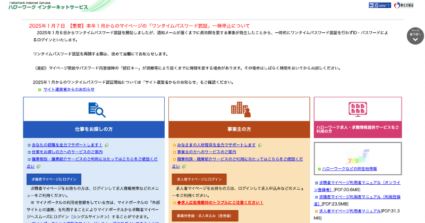
Task: Click the job search document magnifier icon
Action: pyautogui.click(x=97, y=109)
